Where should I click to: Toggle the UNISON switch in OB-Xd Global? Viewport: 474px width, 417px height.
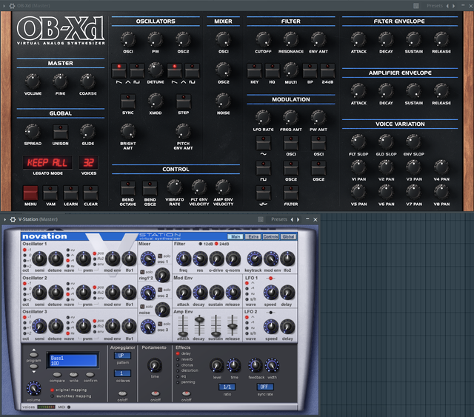[x=61, y=132]
